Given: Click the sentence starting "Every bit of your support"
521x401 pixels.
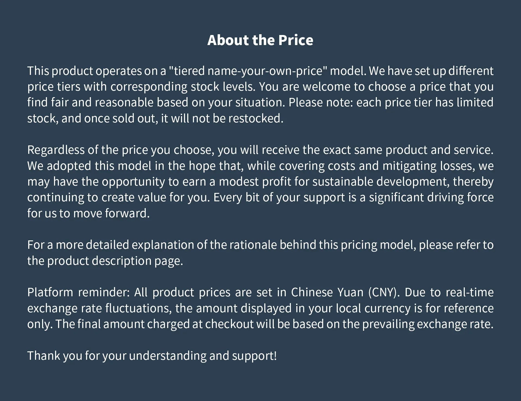Looking at the screenshot, I should (353, 198).
